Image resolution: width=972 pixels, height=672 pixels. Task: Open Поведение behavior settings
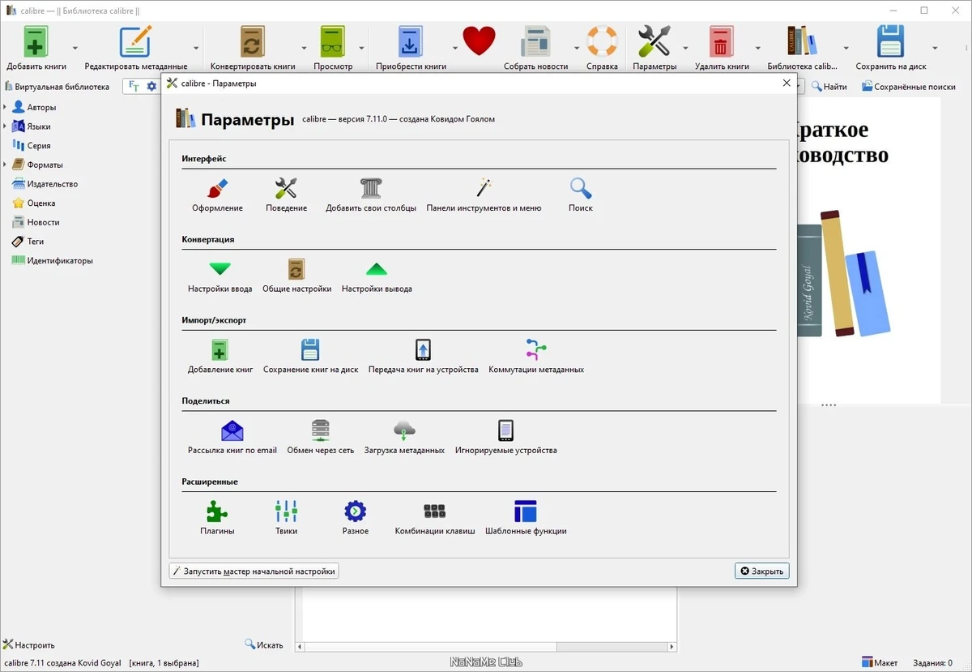pyautogui.click(x=286, y=195)
